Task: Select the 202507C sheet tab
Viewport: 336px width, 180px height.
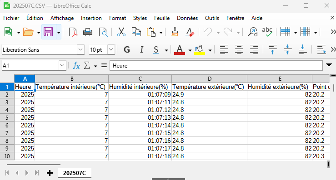Action: tap(75, 173)
